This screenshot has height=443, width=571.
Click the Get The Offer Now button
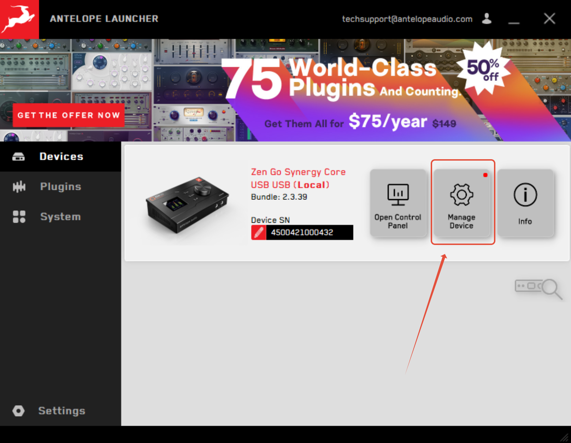pos(69,115)
